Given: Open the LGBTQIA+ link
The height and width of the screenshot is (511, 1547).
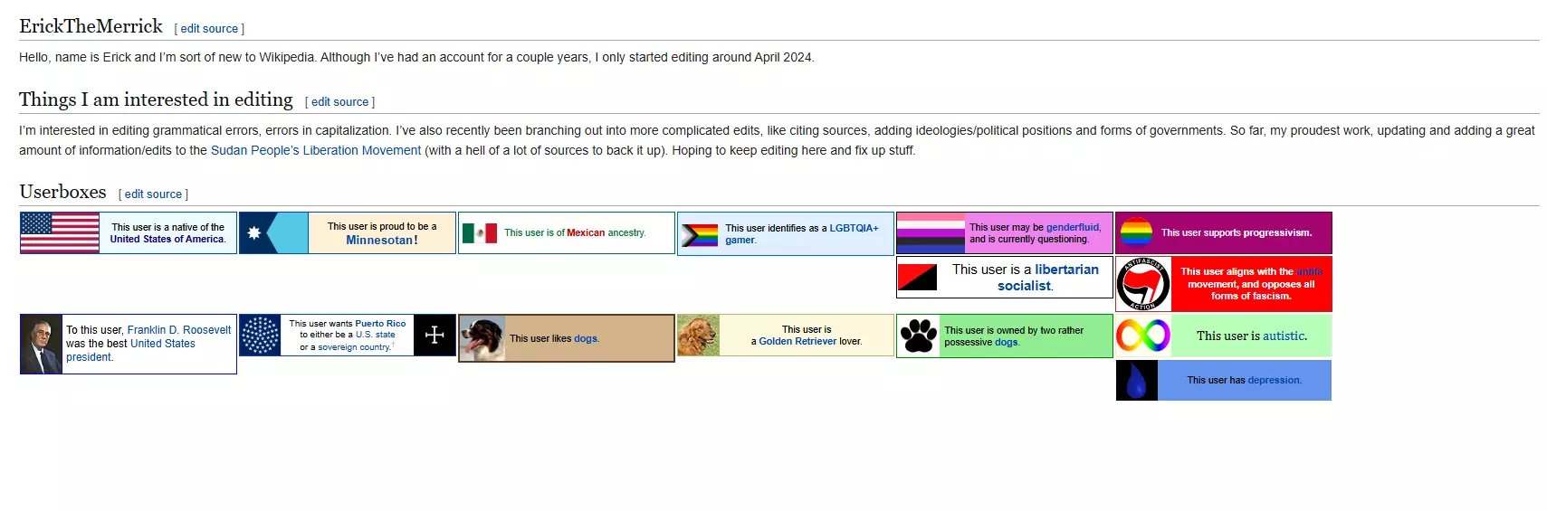Looking at the screenshot, I should pos(854,228).
